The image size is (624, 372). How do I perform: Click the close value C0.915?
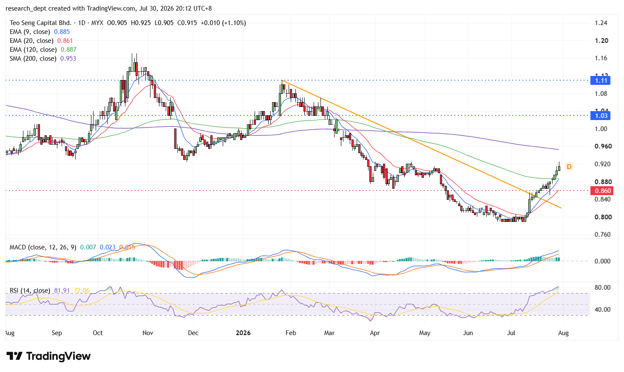tap(187, 23)
